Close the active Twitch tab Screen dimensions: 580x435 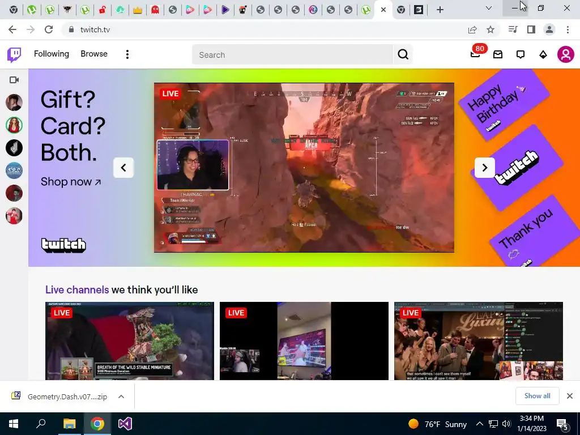(383, 10)
